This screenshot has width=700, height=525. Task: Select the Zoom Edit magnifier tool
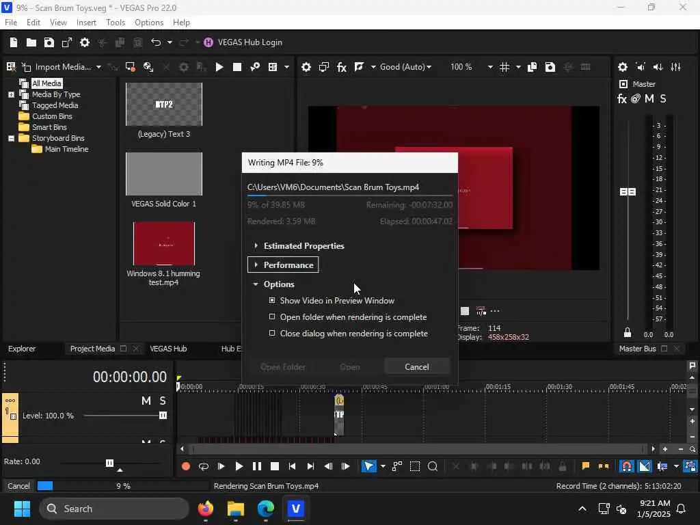coord(433,466)
